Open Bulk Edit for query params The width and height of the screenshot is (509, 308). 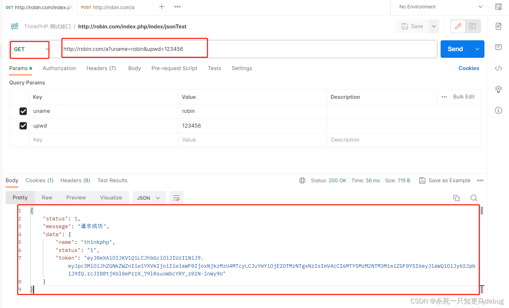coord(464,97)
